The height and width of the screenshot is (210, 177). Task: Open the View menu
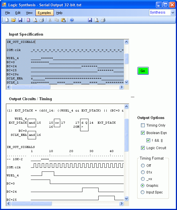(x=29, y=13)
